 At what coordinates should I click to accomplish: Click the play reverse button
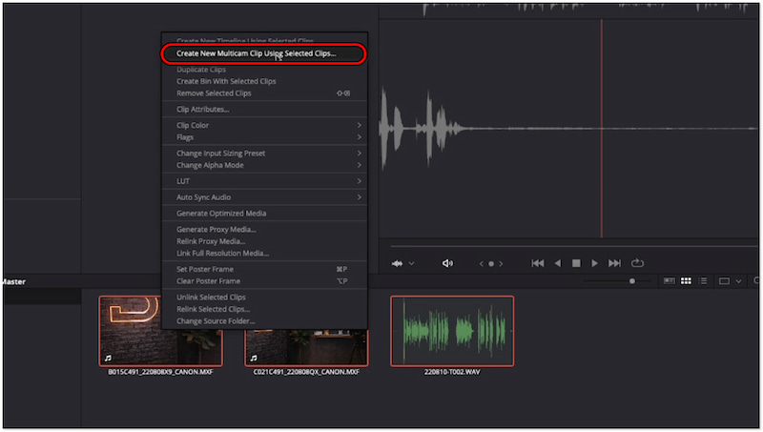[x=558, y=263]
